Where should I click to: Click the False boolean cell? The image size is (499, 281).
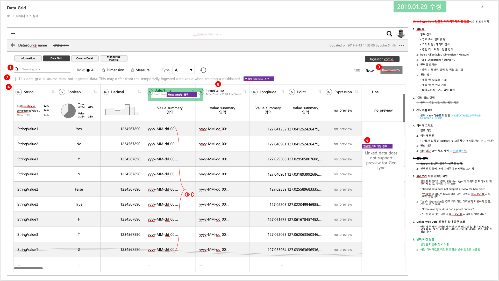pos(79,189)
